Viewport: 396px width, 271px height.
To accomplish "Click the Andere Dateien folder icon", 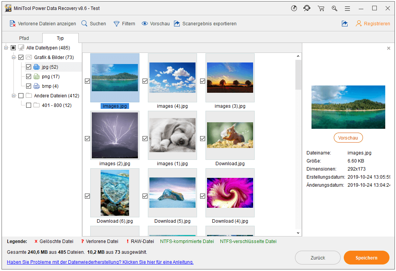I will click(29, 95).
